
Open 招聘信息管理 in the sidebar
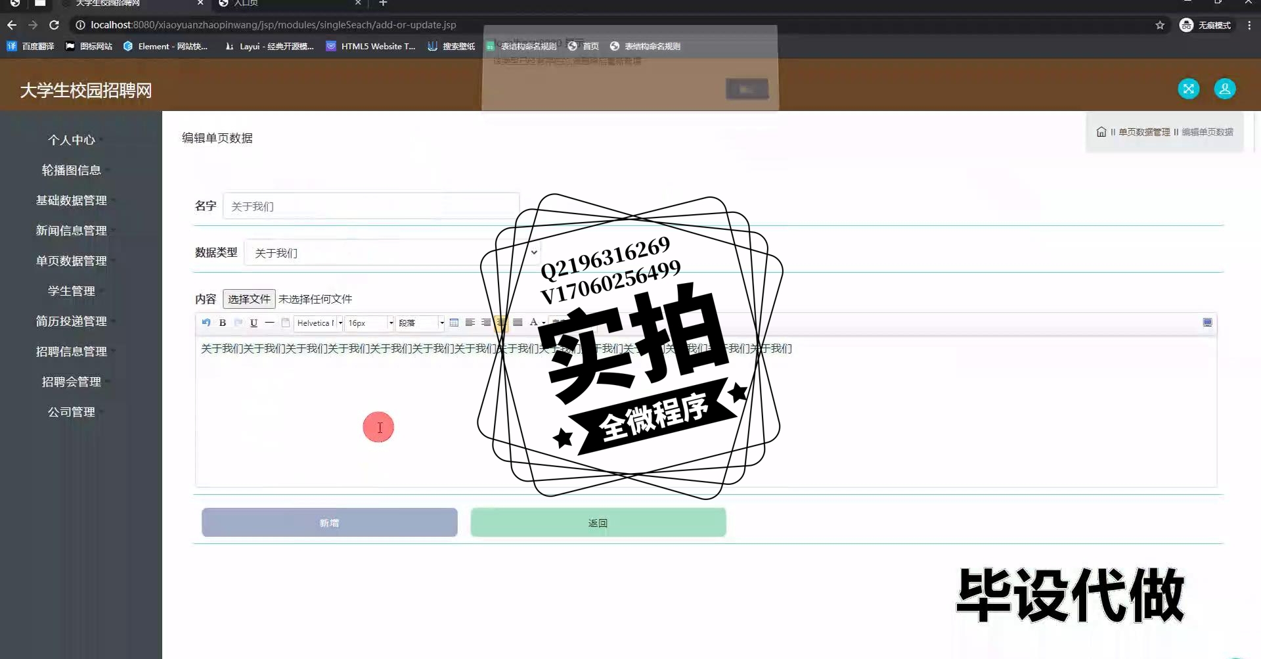[72, 352]
